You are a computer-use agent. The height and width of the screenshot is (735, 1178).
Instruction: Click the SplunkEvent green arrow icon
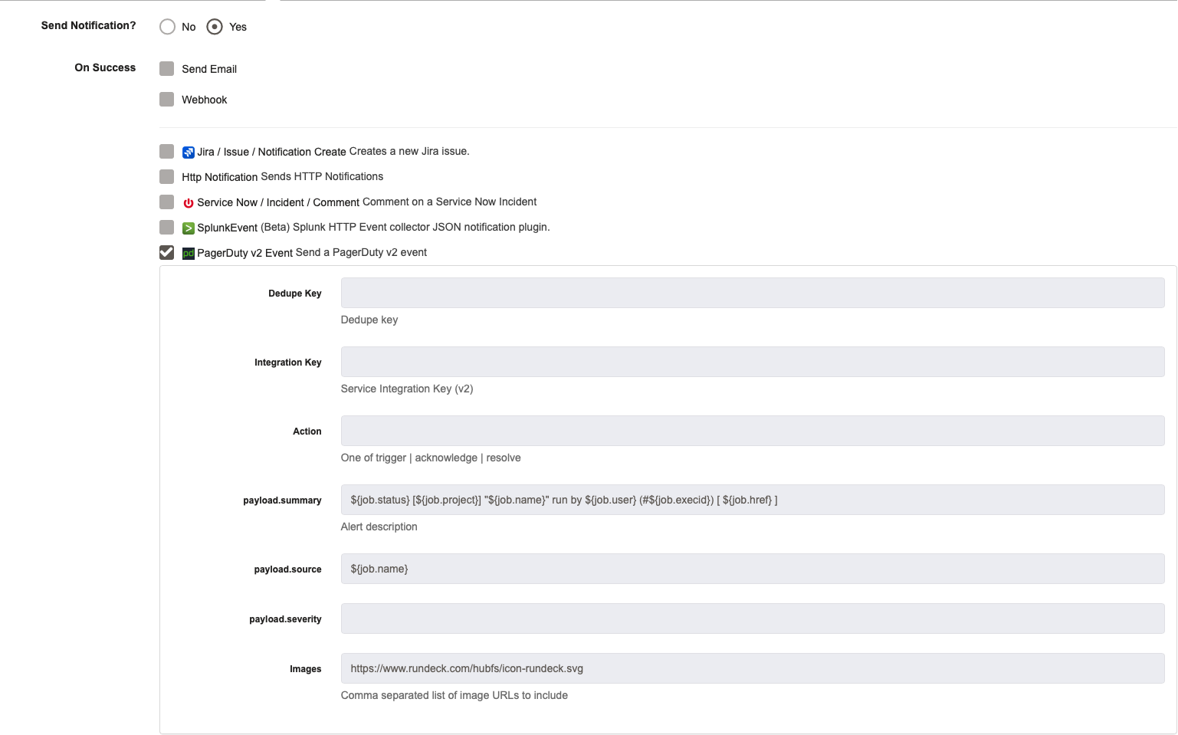click(189, 228)
